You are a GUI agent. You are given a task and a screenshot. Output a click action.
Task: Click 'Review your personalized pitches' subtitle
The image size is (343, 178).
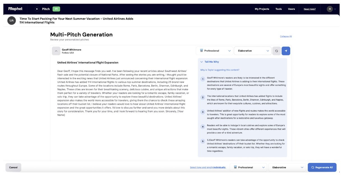coord(69,40)
